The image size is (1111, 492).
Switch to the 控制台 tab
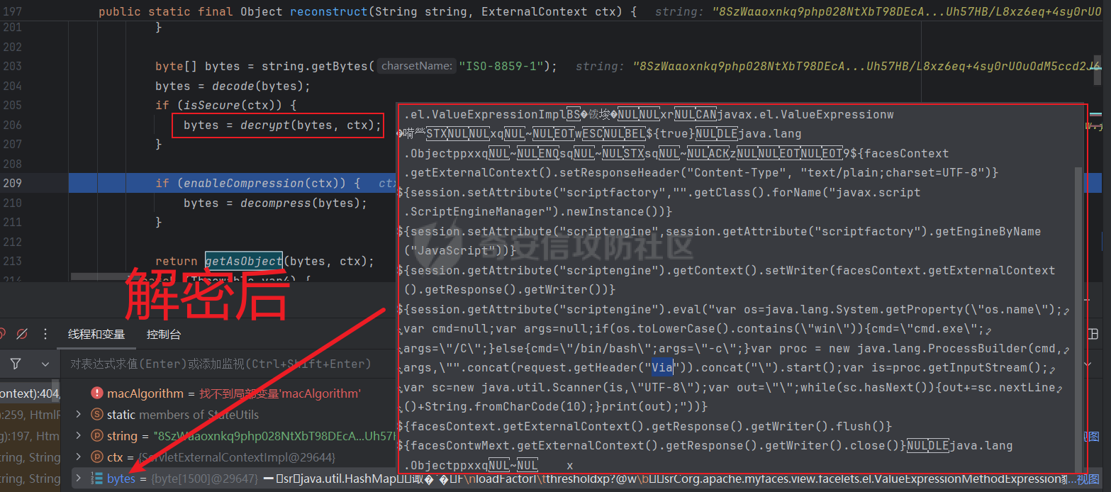(x=164, y=334)
